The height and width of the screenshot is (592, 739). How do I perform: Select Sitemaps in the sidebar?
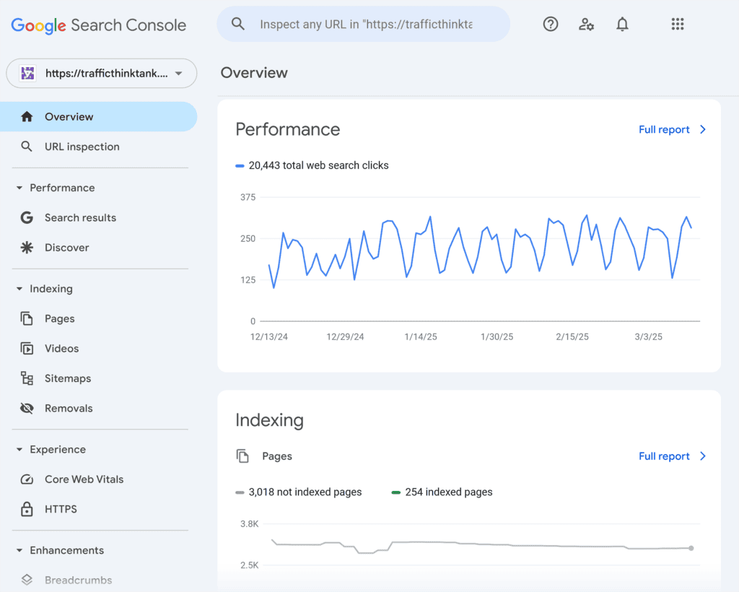[70, 378]
